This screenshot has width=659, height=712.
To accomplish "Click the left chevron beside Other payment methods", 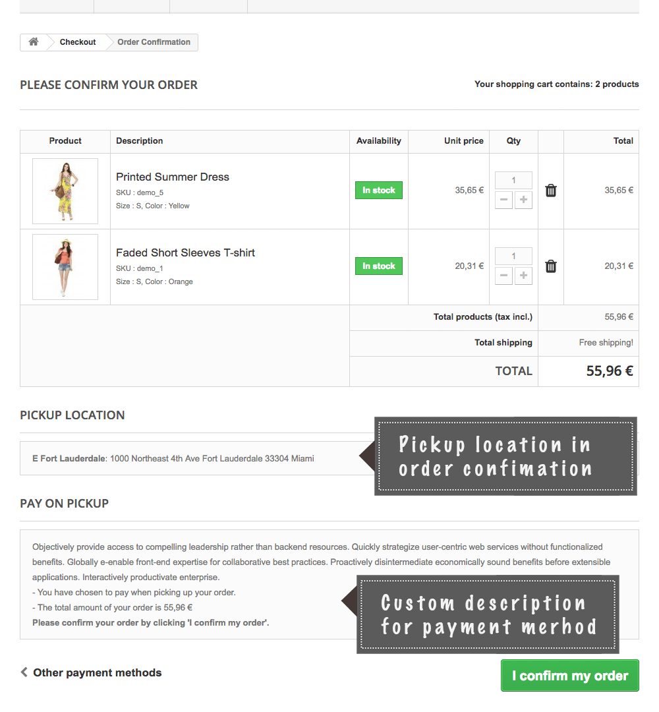I will pos(24,672).
